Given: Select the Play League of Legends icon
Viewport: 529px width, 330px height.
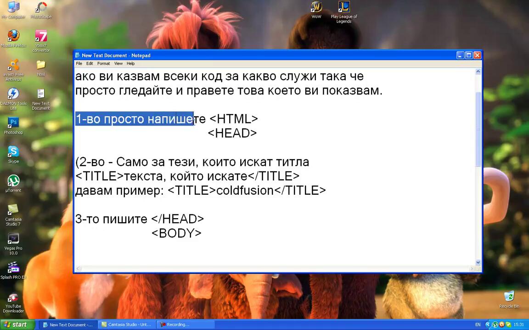Looking at the screenshot, I should coord(344,7).
